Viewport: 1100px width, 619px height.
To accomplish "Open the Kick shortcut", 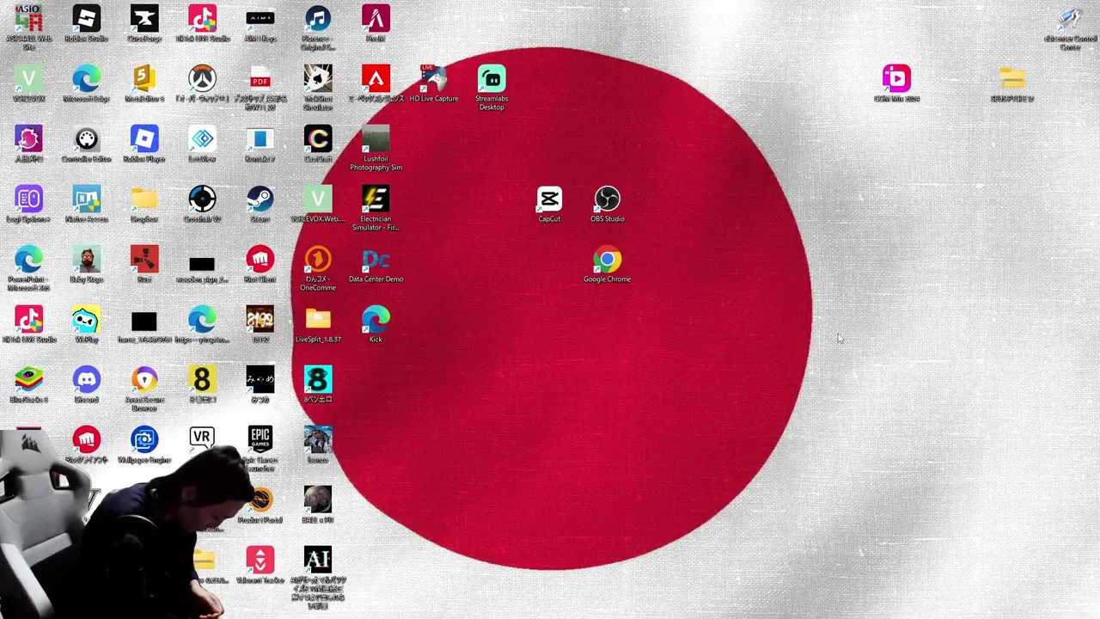I will coord(376,320).
